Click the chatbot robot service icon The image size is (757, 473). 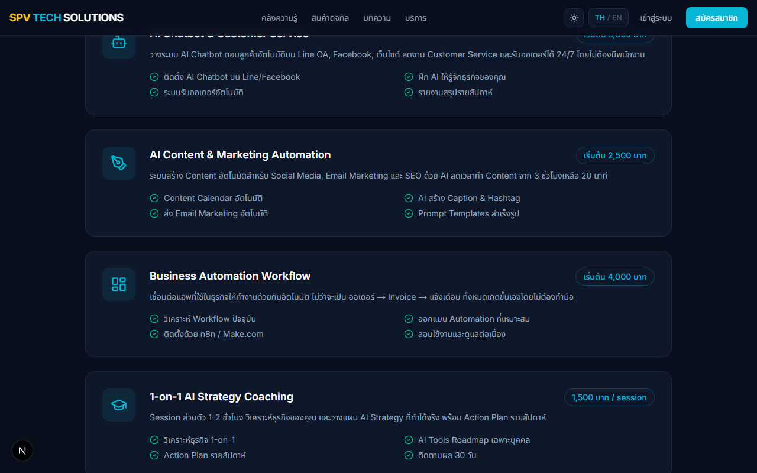point(119,43)
